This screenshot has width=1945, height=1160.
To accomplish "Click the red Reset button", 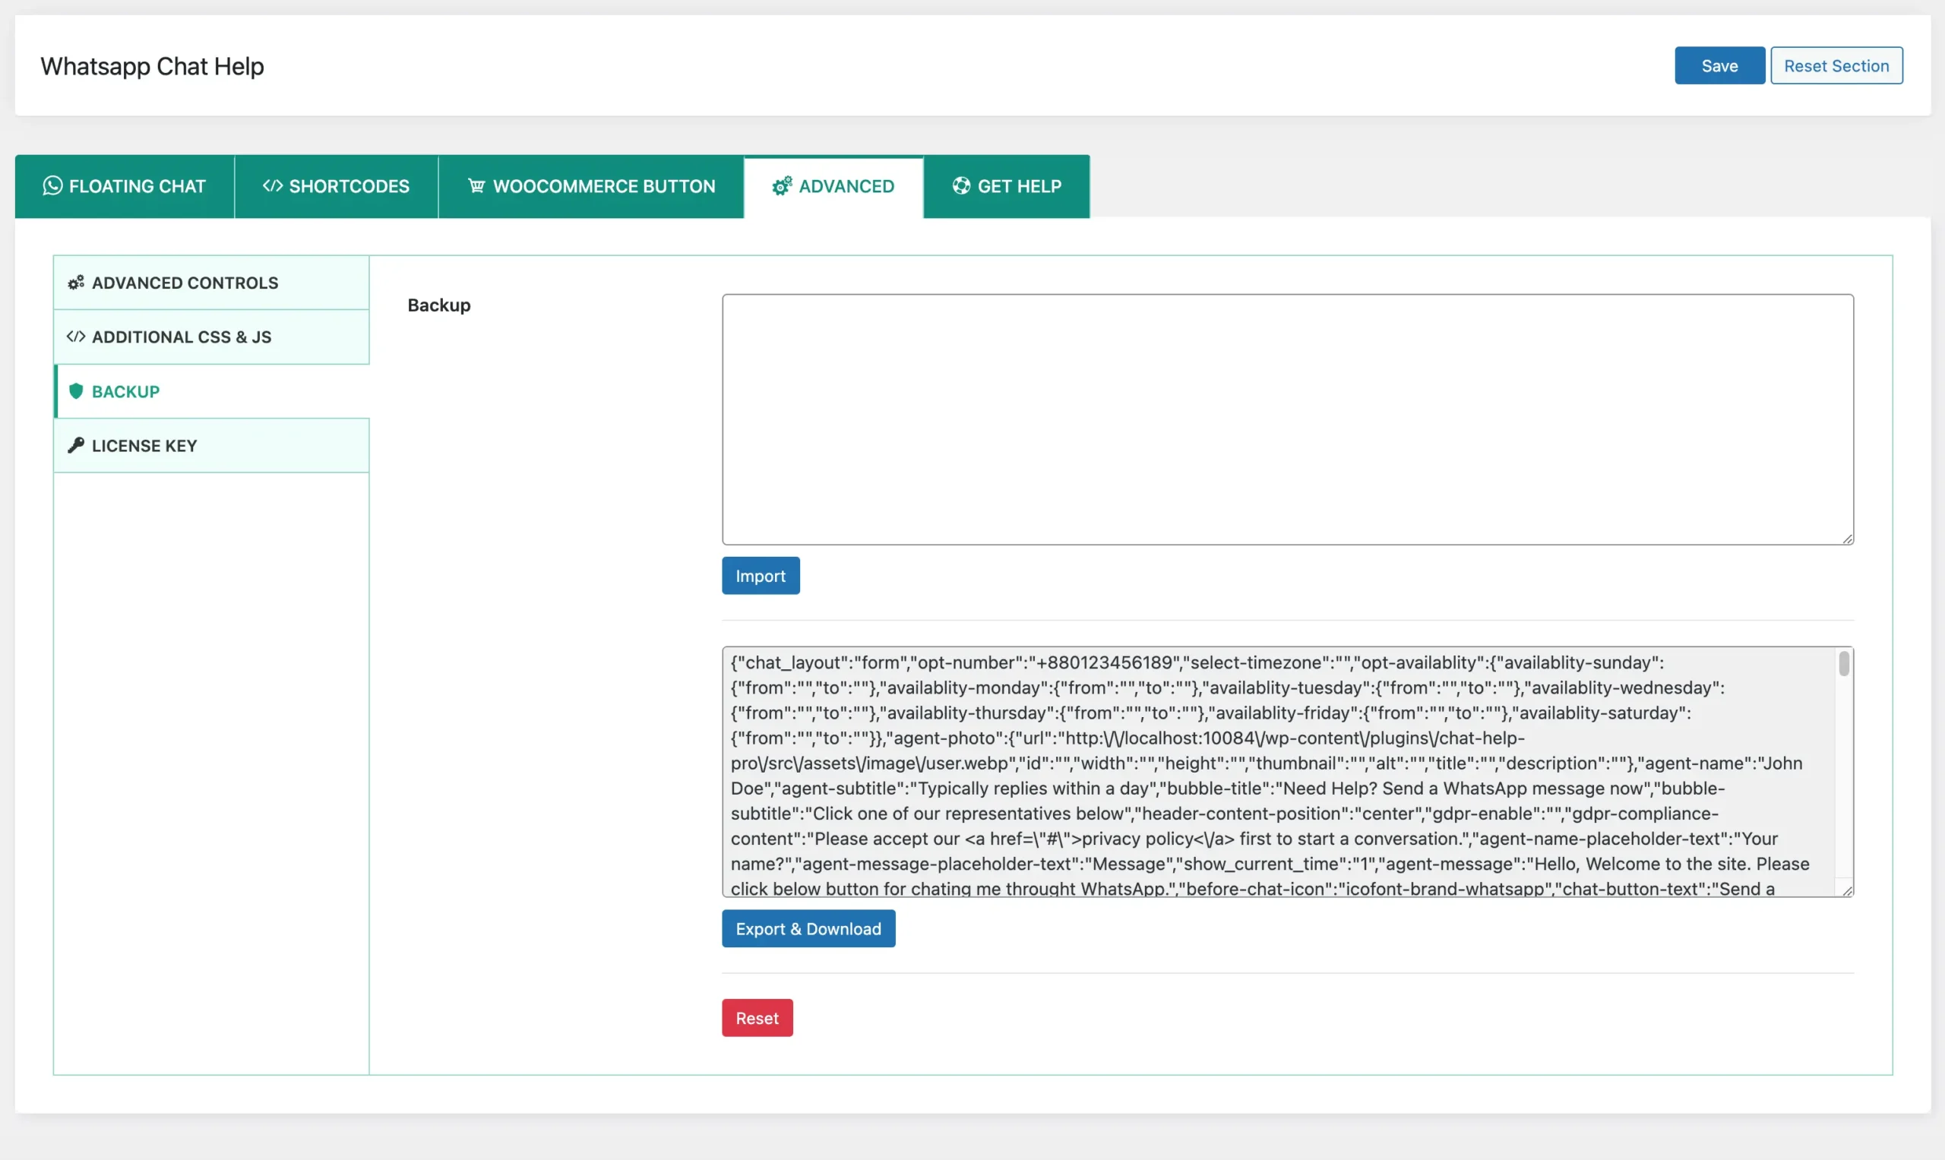I will [x=757, y=1017].
